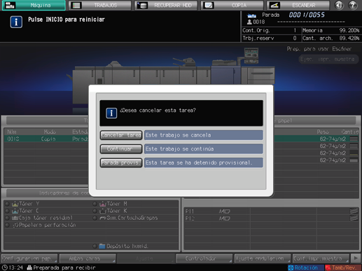The width and height of the screenshot is (362, 271).
Task: Open the ESCANEAR tab
Action: [298, 5]
